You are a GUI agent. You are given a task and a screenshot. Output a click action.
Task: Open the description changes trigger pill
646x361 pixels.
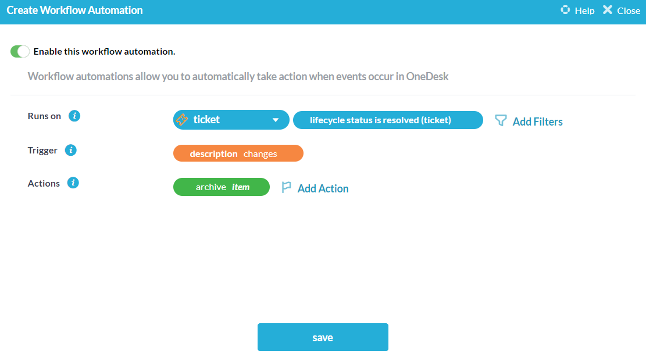click(238, 153)
